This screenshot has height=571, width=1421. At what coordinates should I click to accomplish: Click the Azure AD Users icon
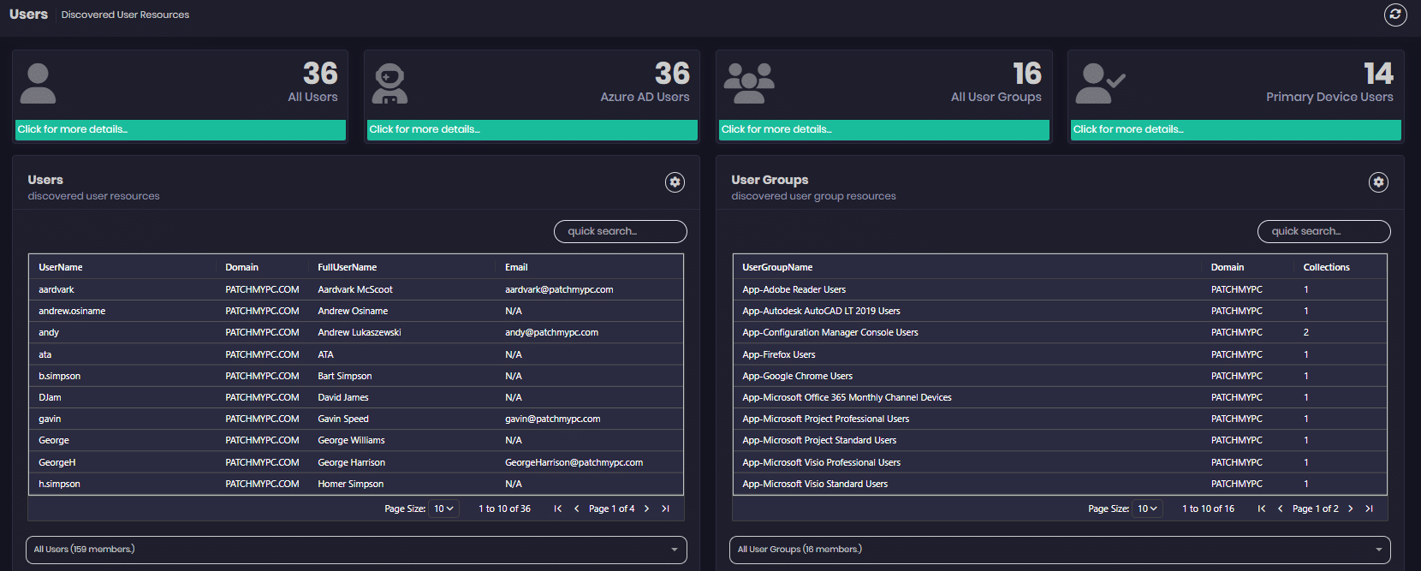[x=389, y=84]
